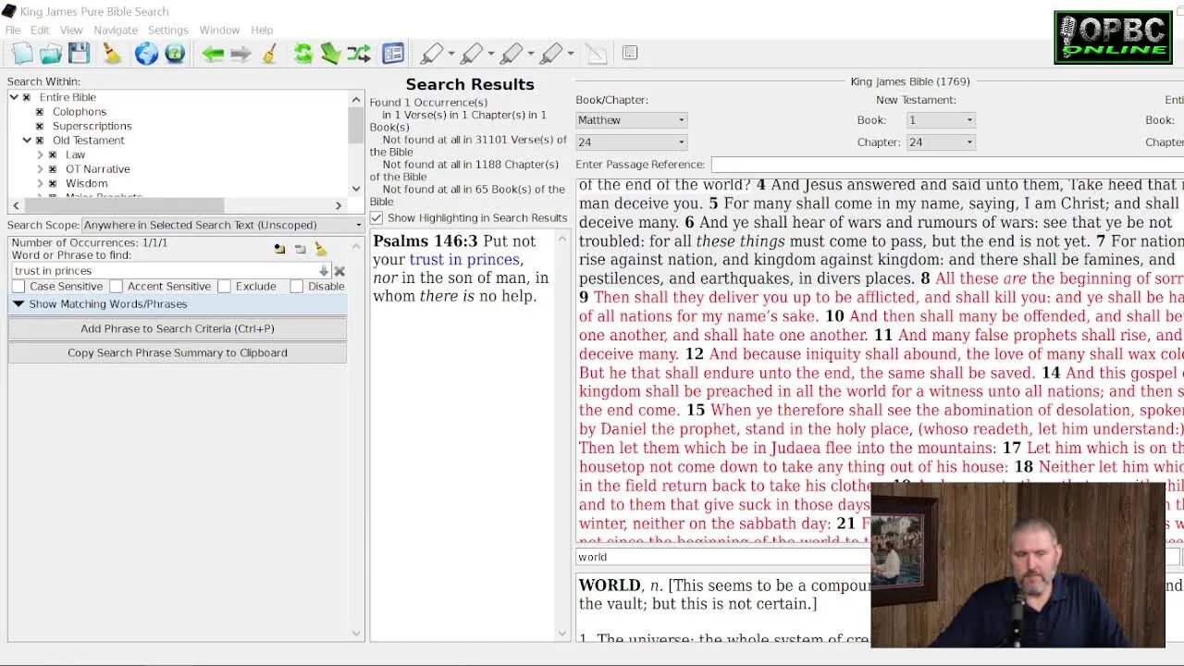The height and width of the screenshot is (666, 1184).
Task: Open the green help question icon
Action: 175,54
